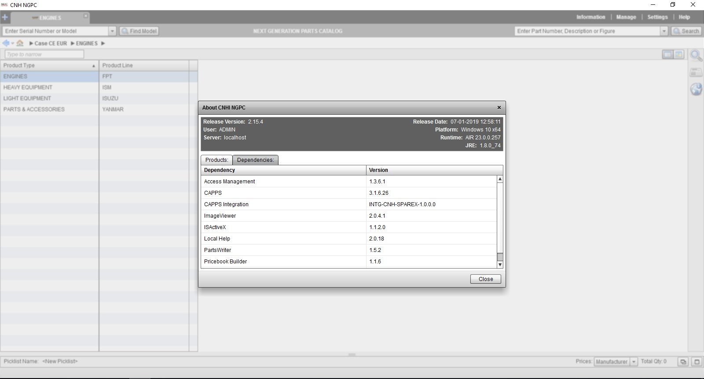The height and width of the screenshot is (379, 704).
Task: Click the Type to narrow filter field
Action: point(44,54)
